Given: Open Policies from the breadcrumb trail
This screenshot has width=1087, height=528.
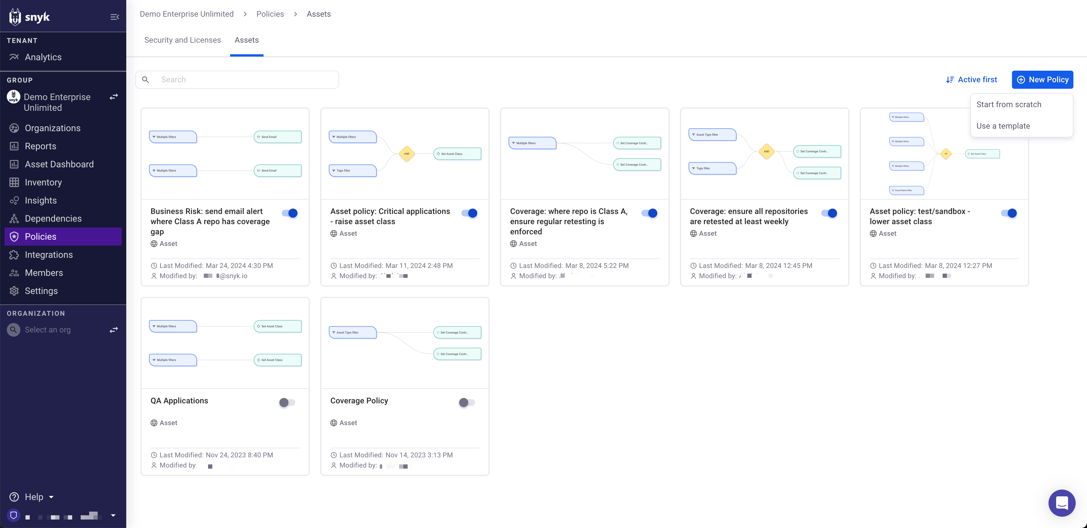Looking at the screenshot, I should point(270,14).
